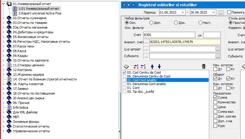Image resolution: width=245 pixels, height=139 pixels.
Task: Expand the 06.Регистры НДС node
Action: [4, 42]
